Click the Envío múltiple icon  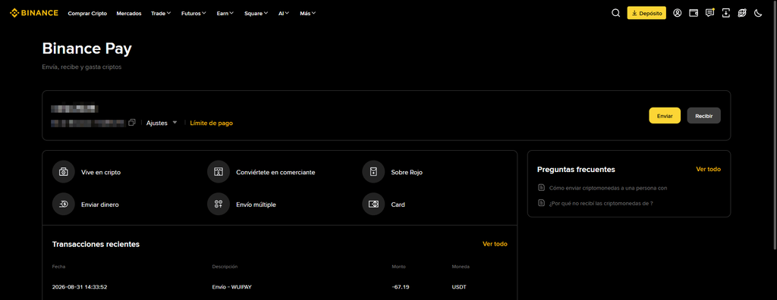[x=219, y=204]
